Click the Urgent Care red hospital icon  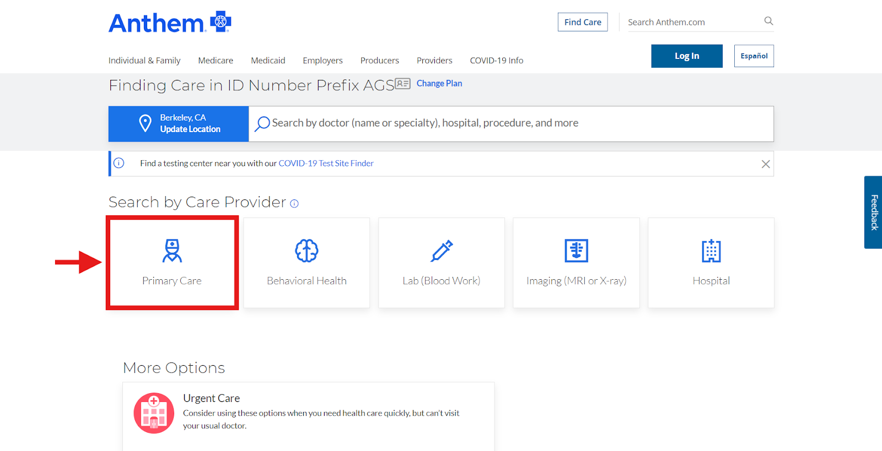click(x=154, y=413)
